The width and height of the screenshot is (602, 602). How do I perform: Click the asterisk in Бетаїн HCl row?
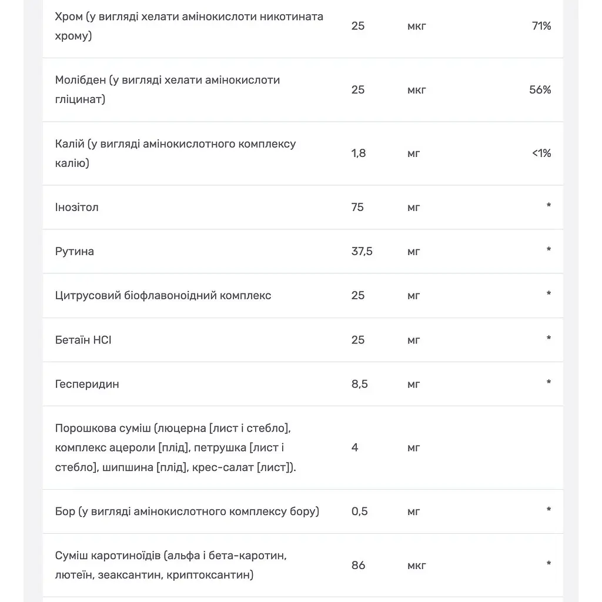click(549, 338)
